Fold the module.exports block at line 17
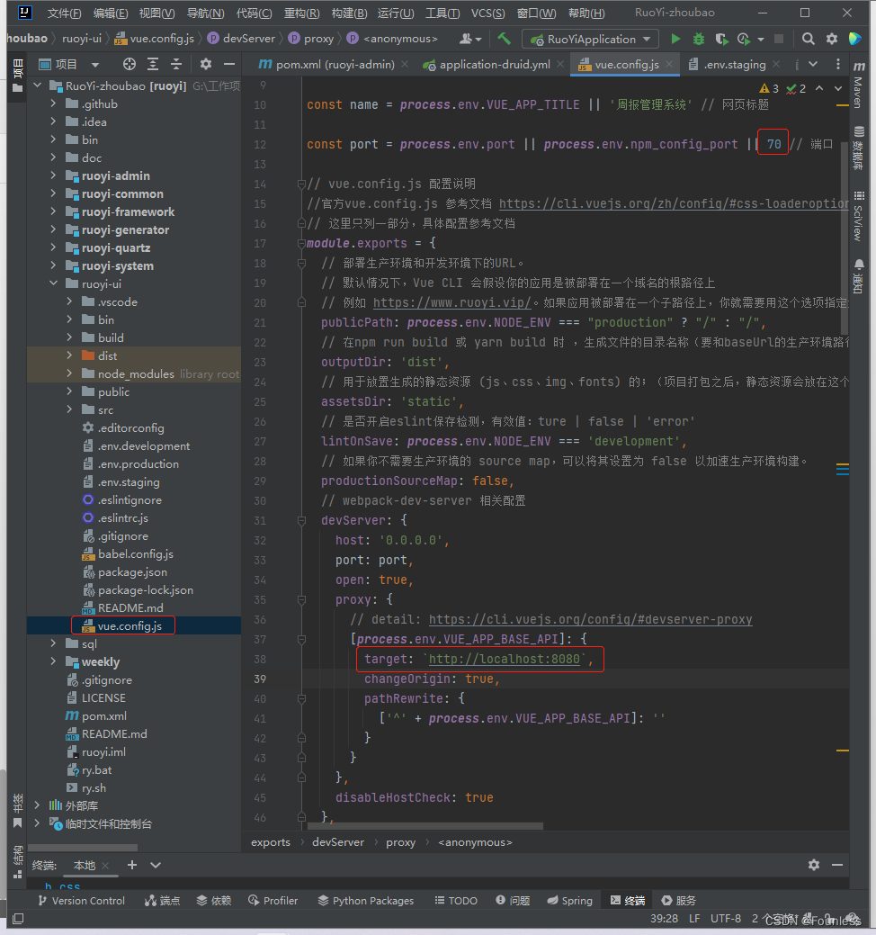This screenshot has width=876, height=935. click(301, 243)
